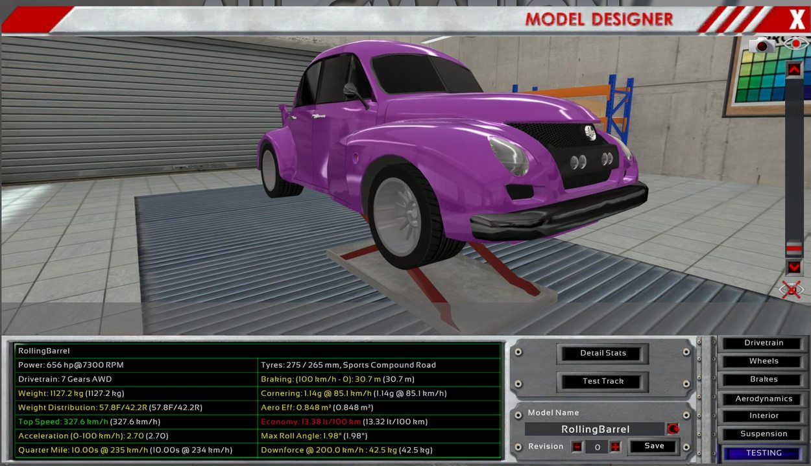
Task: Decrease the revision number with minus
Action: 577,447
